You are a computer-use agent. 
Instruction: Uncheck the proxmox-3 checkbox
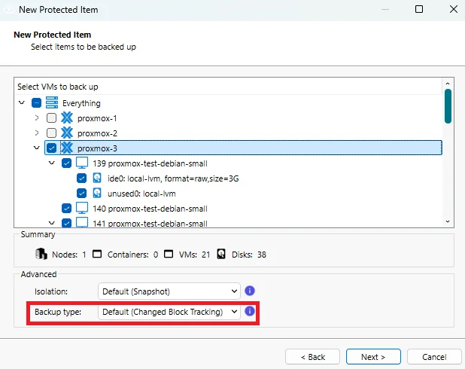[51, 148]
